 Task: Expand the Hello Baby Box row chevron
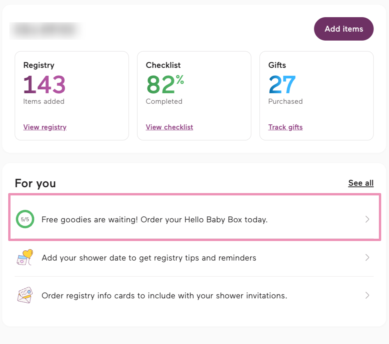[x=367, y=219]
